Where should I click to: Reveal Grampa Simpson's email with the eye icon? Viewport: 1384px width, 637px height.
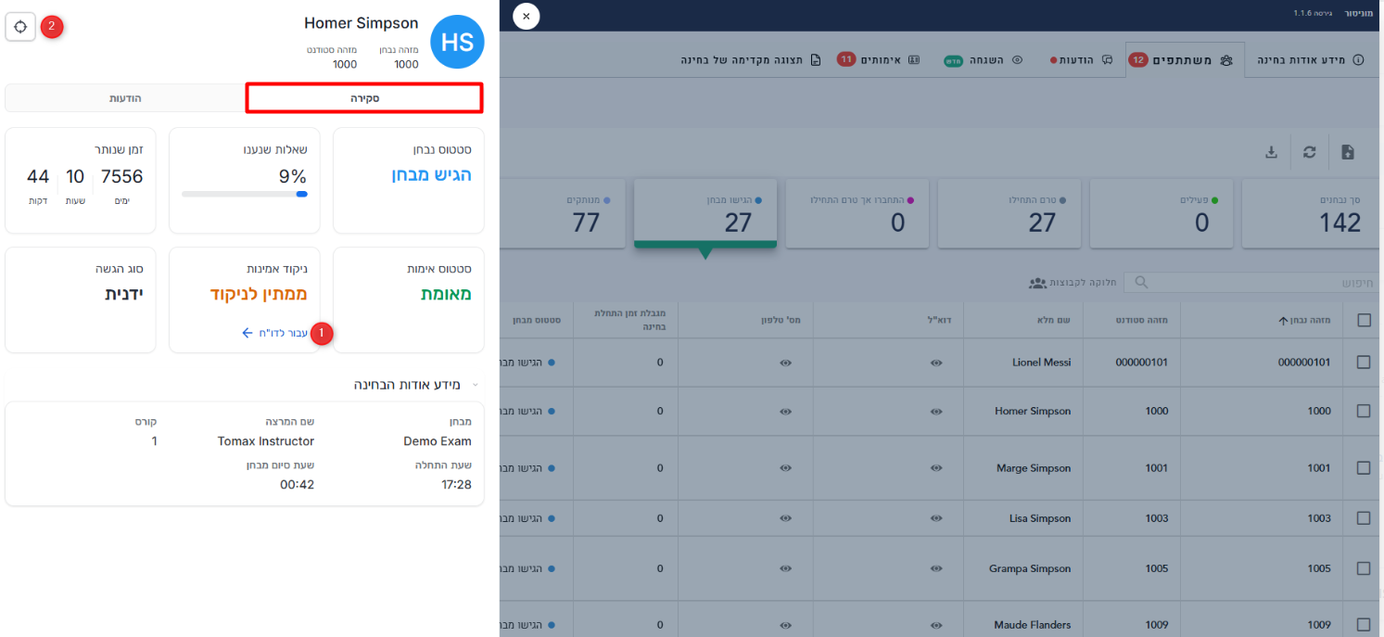coord(936,568)
